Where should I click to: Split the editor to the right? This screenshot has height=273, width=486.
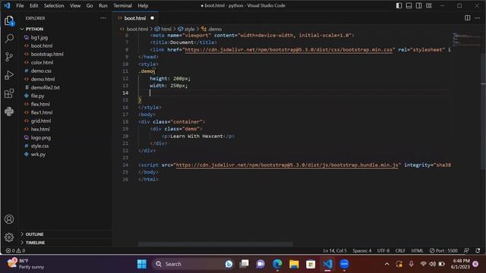468,18
